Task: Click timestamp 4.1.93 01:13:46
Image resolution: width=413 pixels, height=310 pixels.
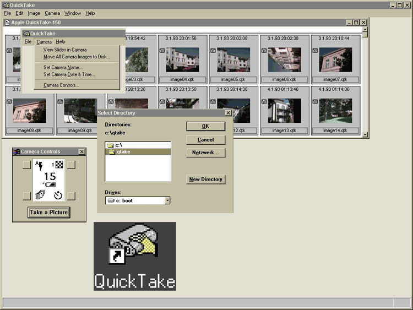Action: 283,90
